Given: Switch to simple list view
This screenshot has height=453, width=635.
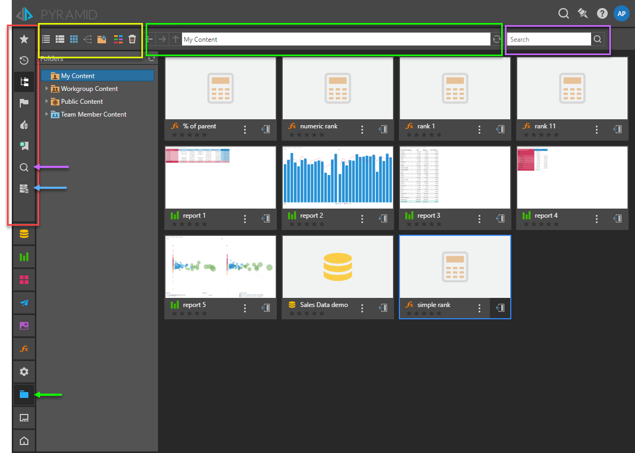Looking at the screenshot, I should (46, 39).
